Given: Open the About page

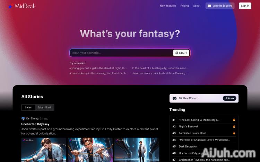Looking at the screenshot, I should tap(197, 6).
